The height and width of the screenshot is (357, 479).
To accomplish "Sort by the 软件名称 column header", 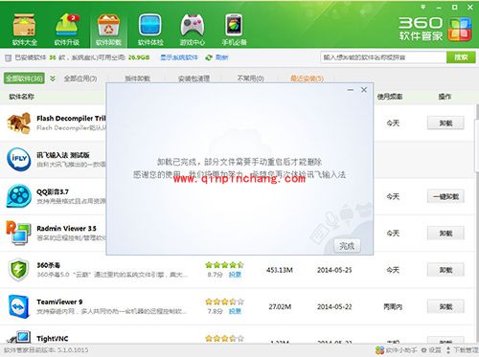I will pyautogui.click(x=21, y=97).
